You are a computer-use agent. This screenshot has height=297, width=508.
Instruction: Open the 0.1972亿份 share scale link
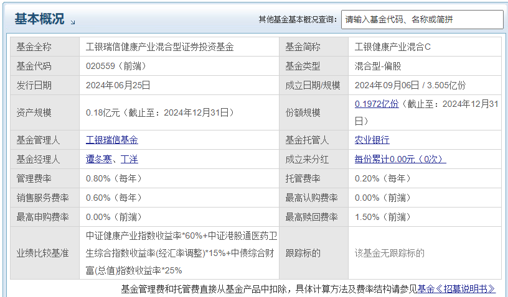[377, 104]
